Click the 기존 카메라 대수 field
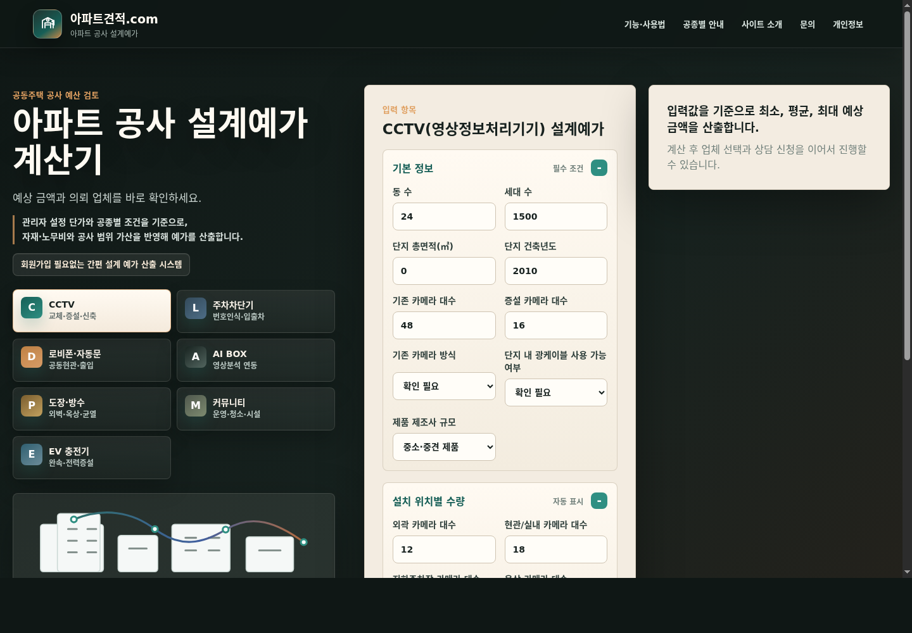Viewport: 912px width, 633px height. pyautogui.click(x=444, y=325)
